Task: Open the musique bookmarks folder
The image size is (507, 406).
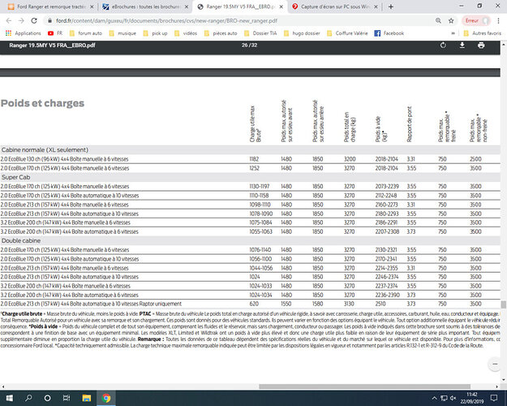Action: pos(122,33)
